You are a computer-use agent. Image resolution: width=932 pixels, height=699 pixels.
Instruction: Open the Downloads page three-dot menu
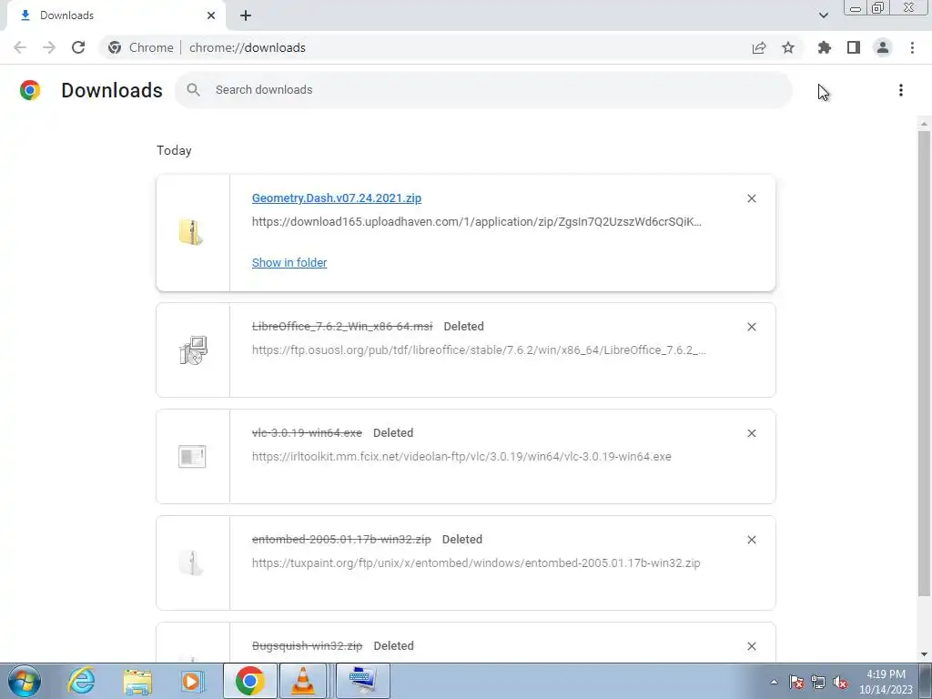(901, 90)
